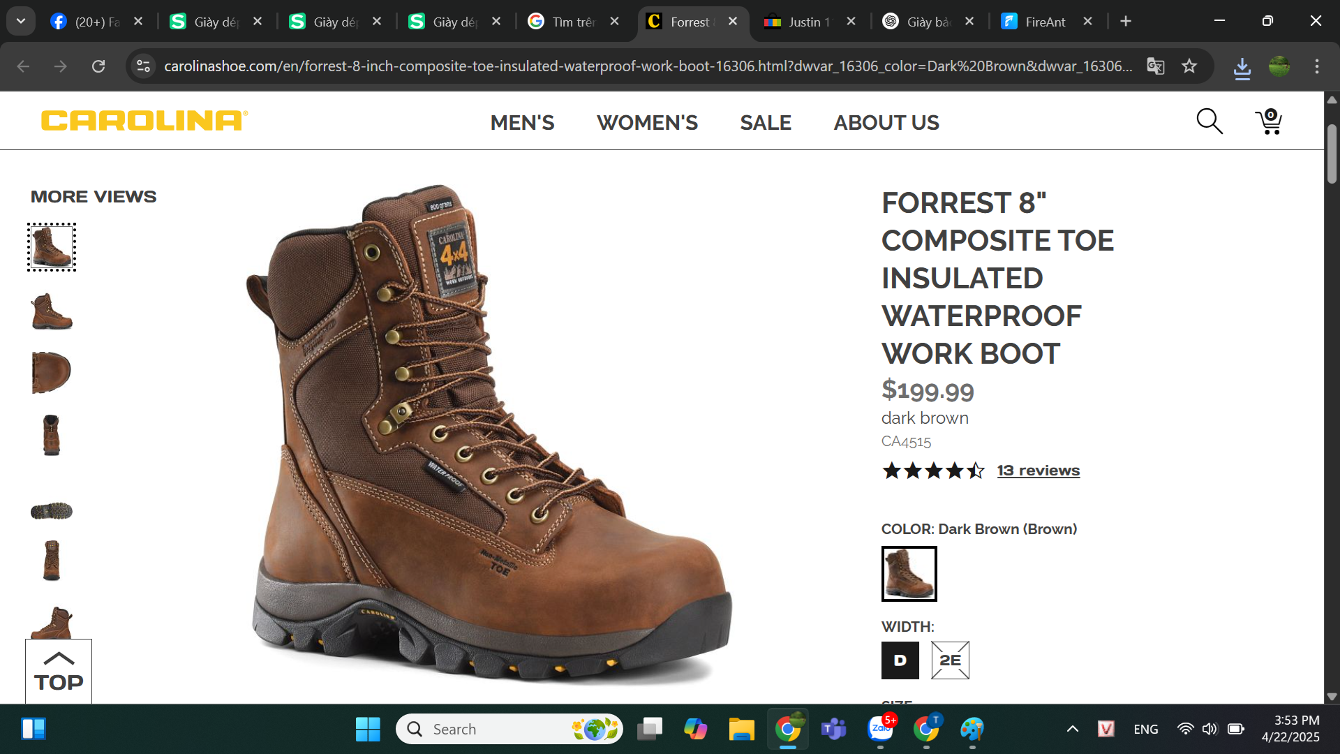This screenshot has height=754, width=1340.
Task: Open the ABOUT US menu
Action: (886, 123)
